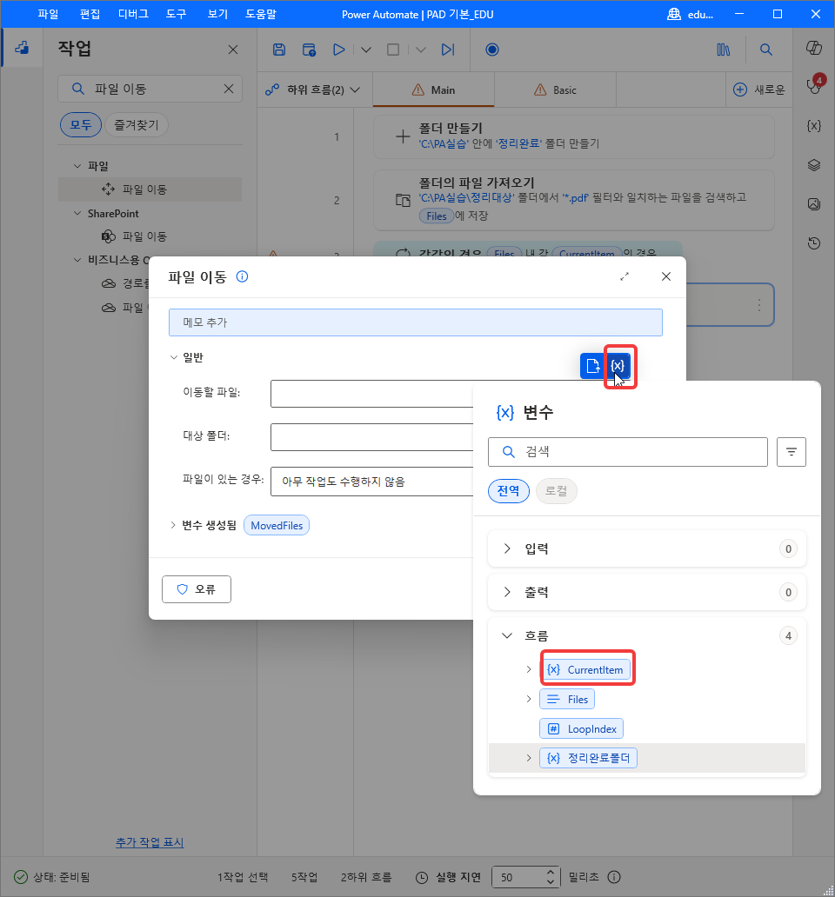Image resolution: width=835 pixels, height=897 pixels.
Task: Select the LoopIndex variable
Action: pyautogui.click(x=582, y=728)
